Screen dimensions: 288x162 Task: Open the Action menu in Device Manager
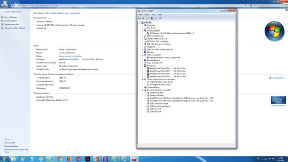pyautogui.click(x=147, y=15)
